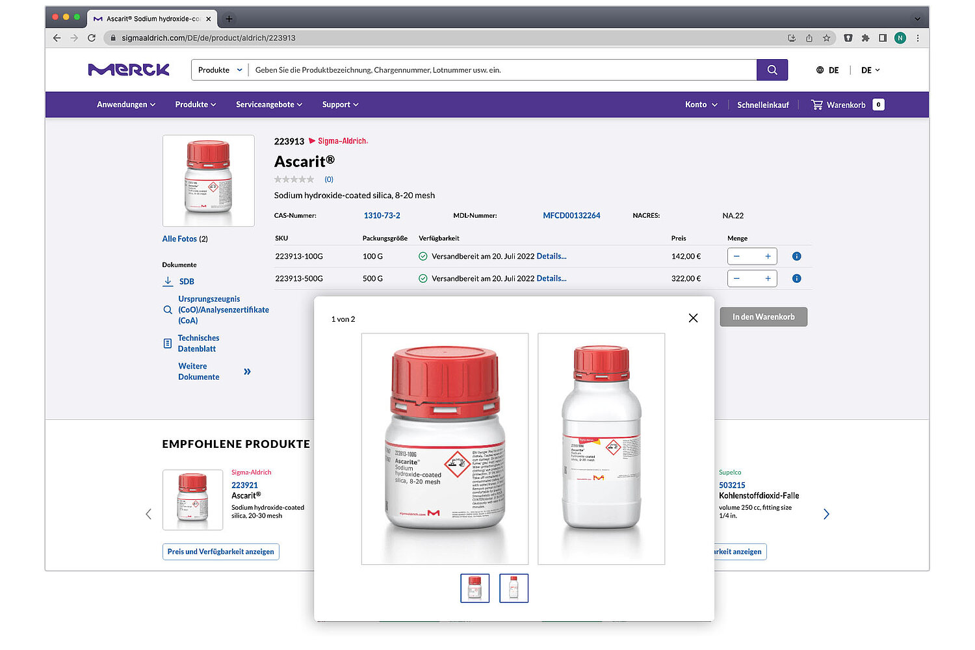Click Details link for 100 G availability
This screenshot has width=975, height=650.
551,256
